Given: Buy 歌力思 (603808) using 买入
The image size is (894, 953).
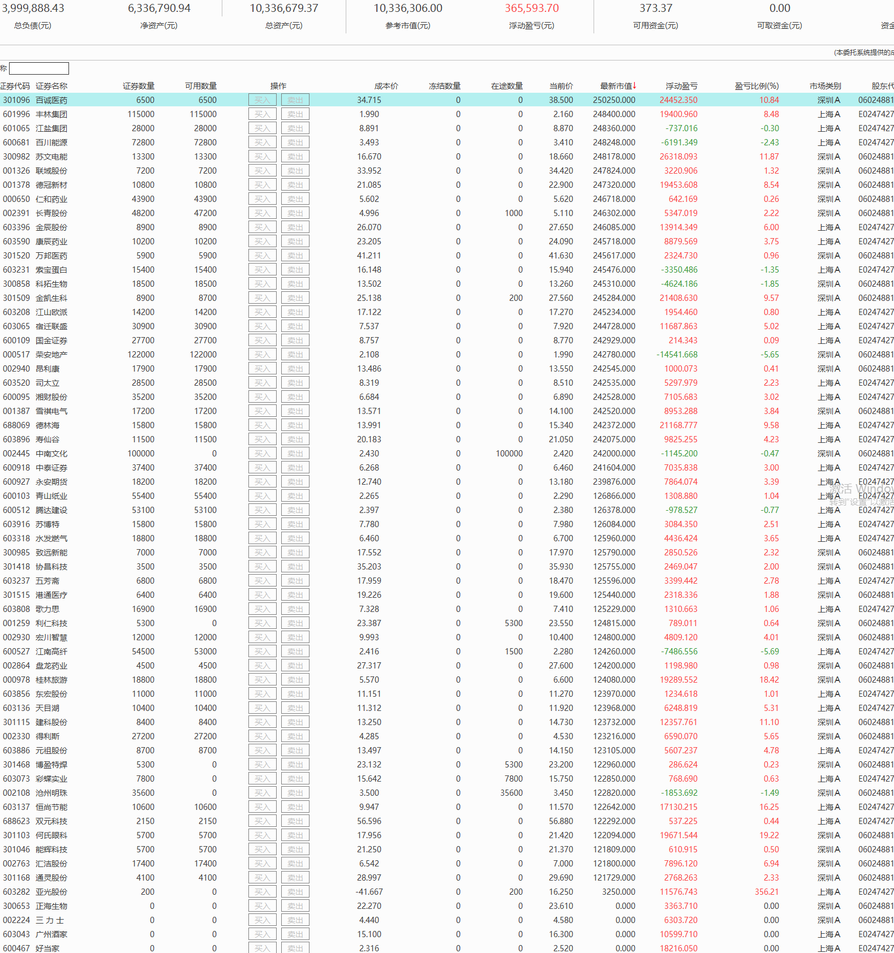Looking at the screenshot, I should point(263,609).
